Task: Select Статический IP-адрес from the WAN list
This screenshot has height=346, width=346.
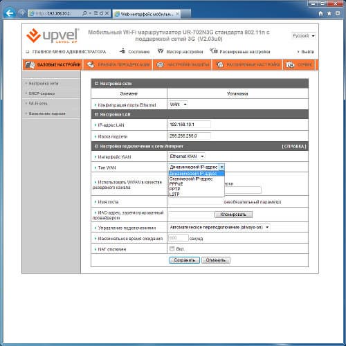Action: pos(197,179)
